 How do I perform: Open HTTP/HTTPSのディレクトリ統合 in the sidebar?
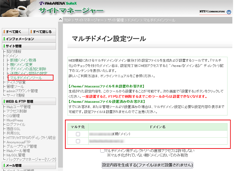[31, 138]
